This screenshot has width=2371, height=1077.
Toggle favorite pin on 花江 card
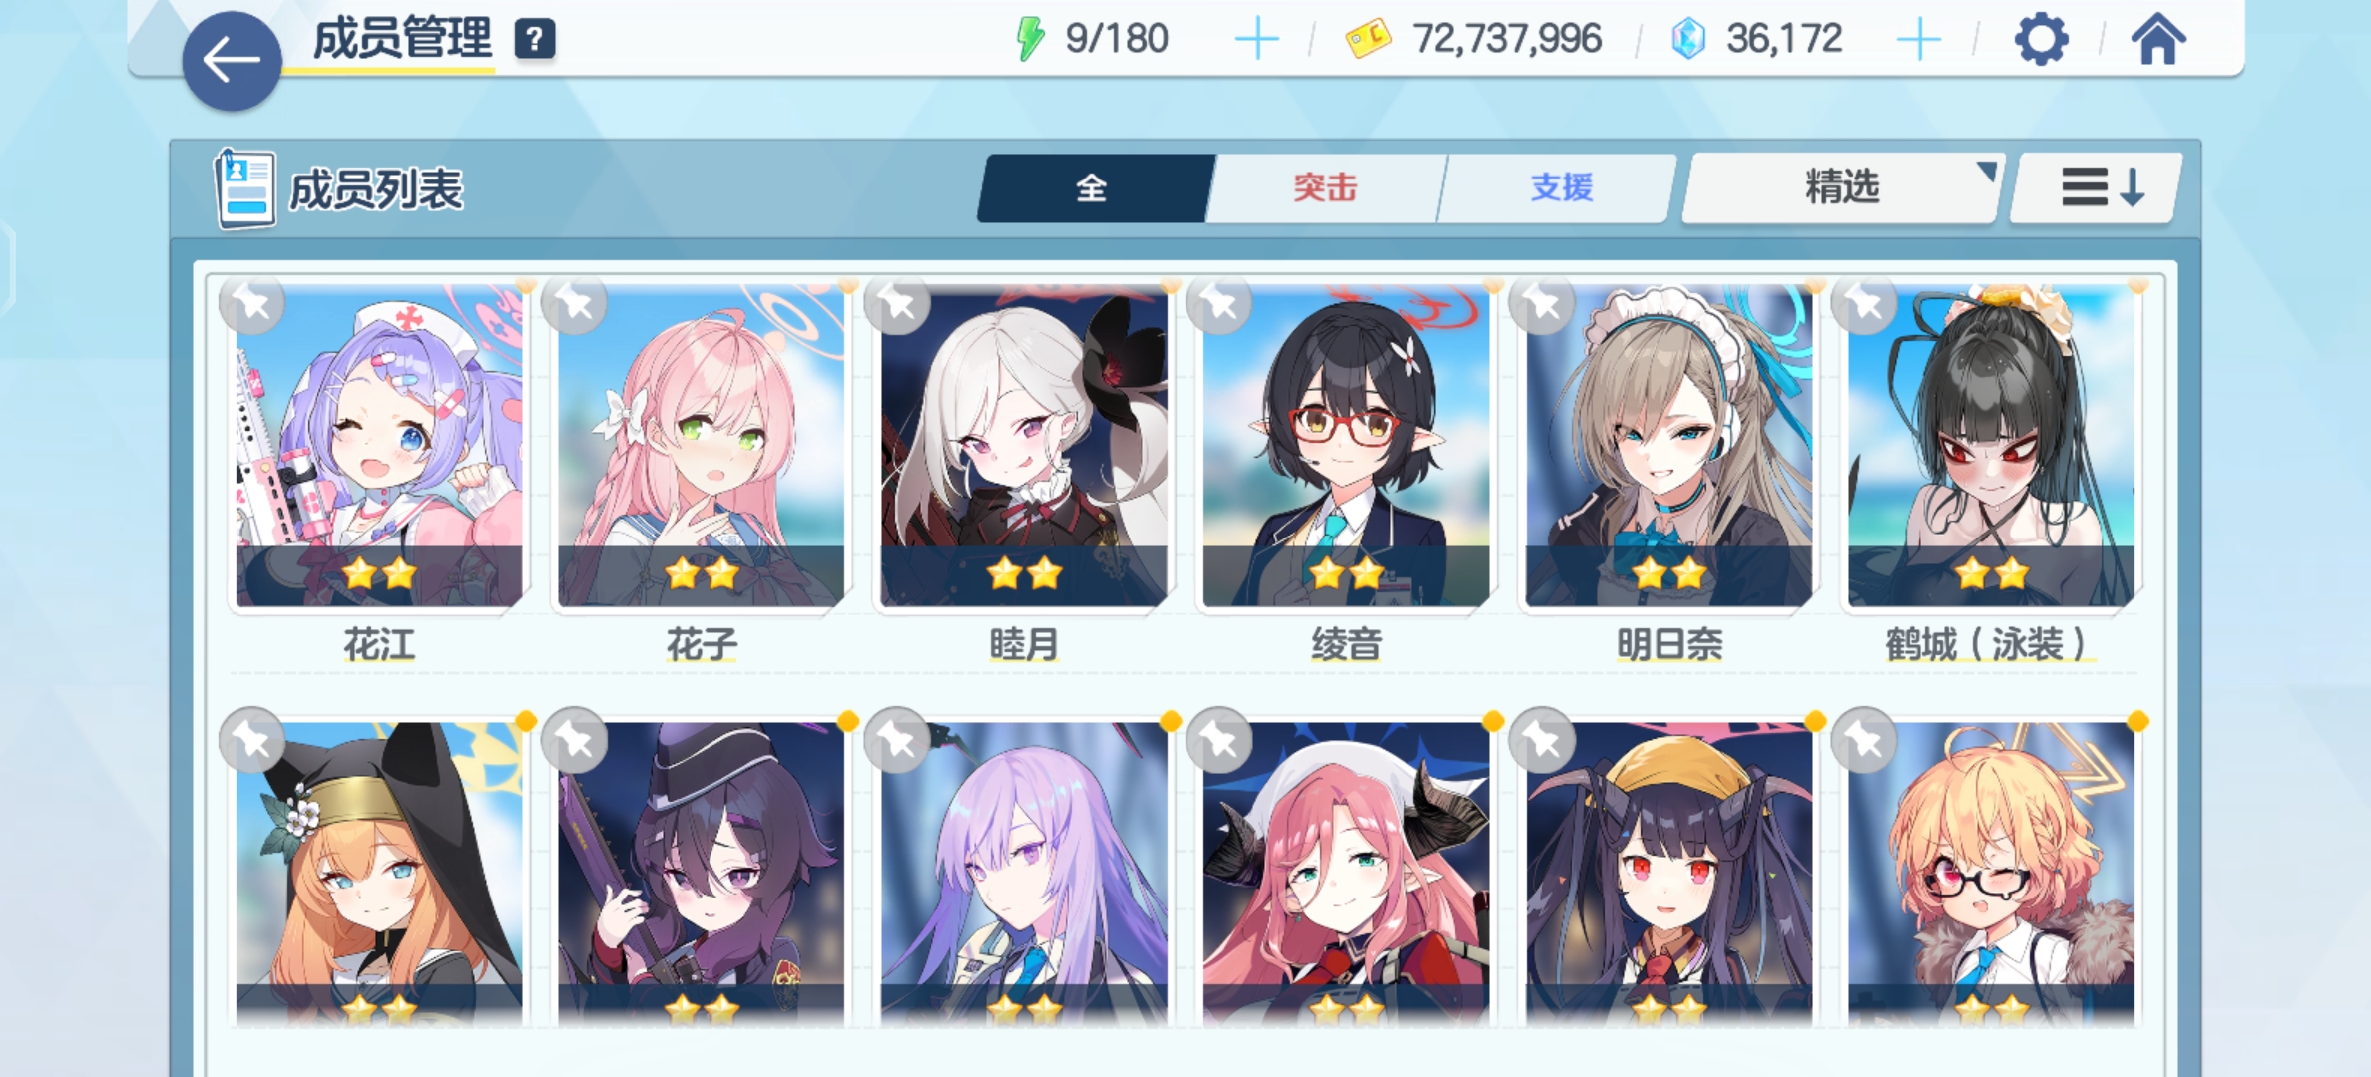click(x=252, y=303)
